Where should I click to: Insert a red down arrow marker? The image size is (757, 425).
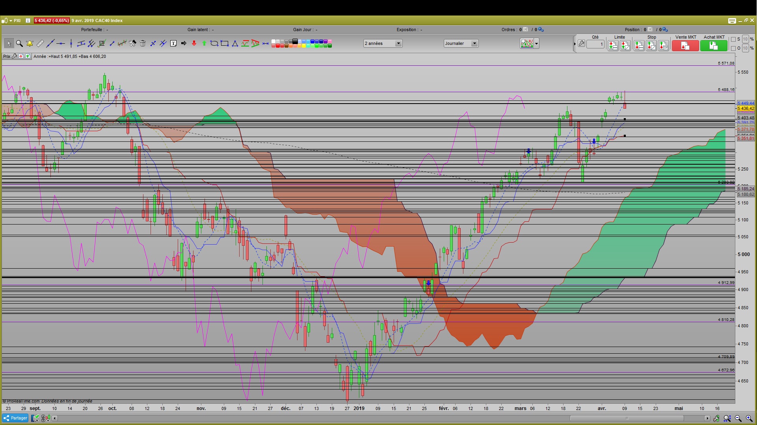(x=194, y=43)
